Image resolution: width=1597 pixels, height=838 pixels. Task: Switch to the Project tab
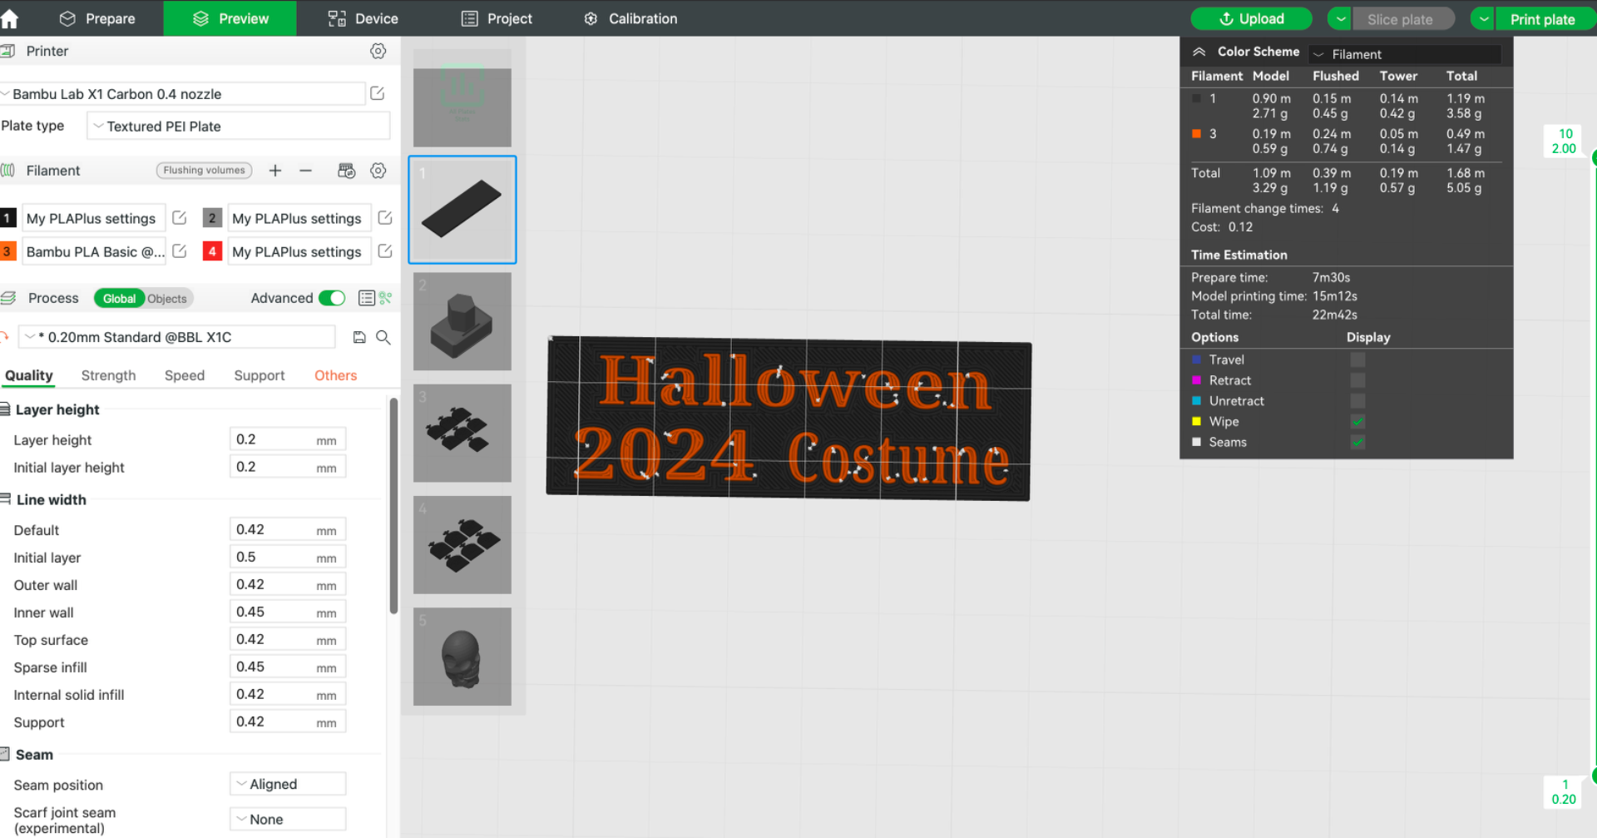pos(497,18)
